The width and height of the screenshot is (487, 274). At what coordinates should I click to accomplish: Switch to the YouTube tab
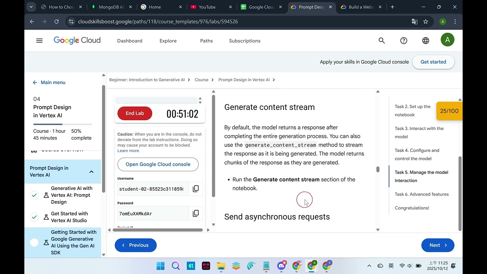pos(210,7)
